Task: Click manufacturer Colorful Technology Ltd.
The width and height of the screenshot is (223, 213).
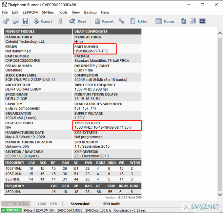Action: pos(25,42)
